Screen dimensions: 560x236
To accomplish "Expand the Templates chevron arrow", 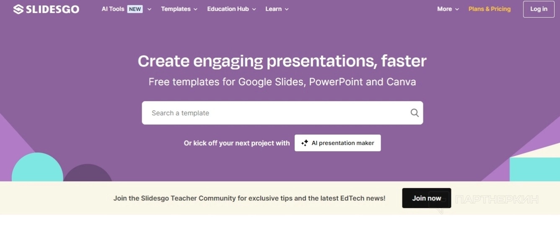I will 195,9.
